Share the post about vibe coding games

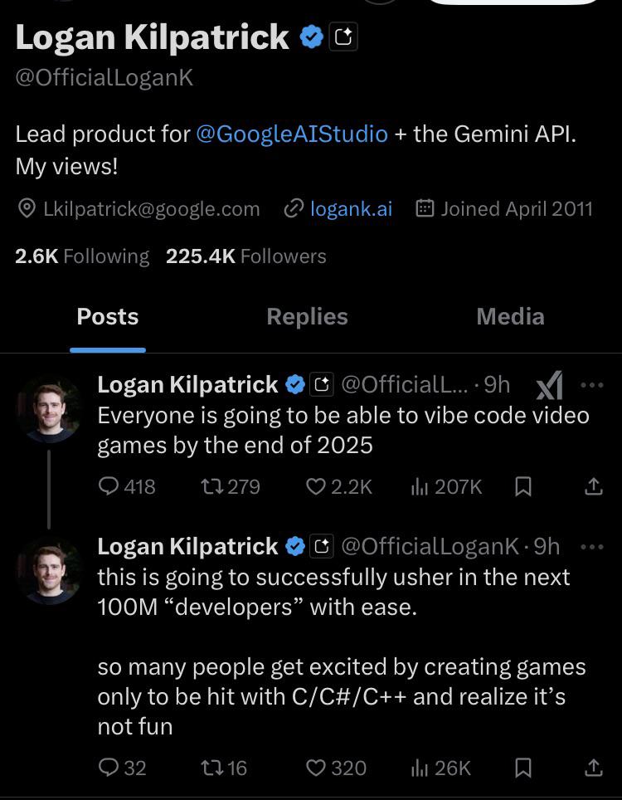(594, 487)
